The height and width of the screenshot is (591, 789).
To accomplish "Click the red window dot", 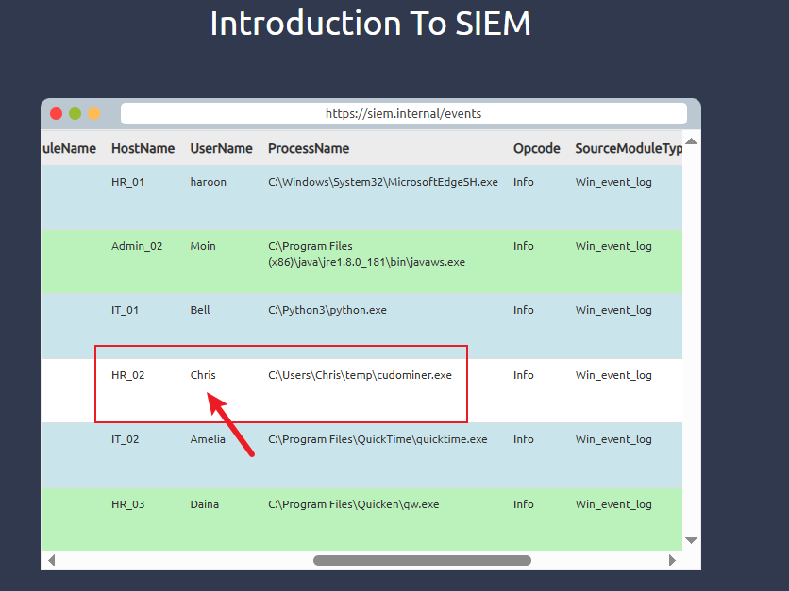I will 57,113.
